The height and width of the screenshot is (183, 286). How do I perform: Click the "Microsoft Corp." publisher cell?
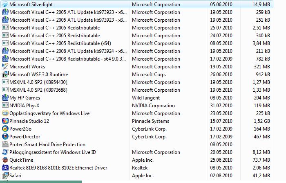[149, 75]
